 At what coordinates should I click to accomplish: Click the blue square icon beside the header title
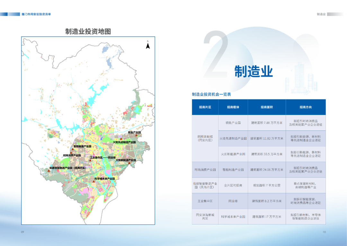click(x=4, y=14)
